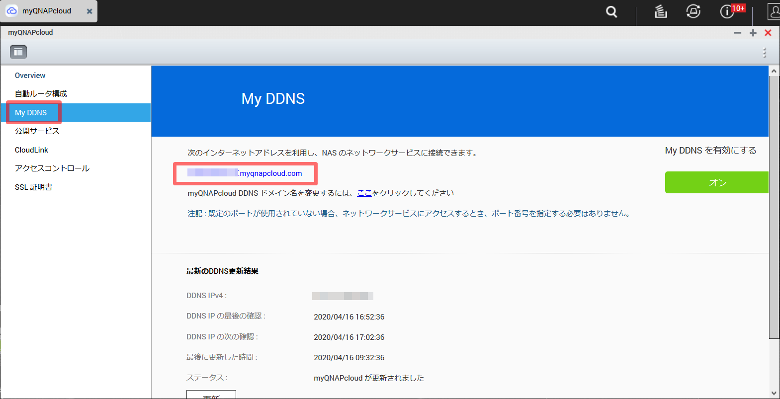
Task: Maximize the myQNAPcloud window
Action: click(753, 33)
